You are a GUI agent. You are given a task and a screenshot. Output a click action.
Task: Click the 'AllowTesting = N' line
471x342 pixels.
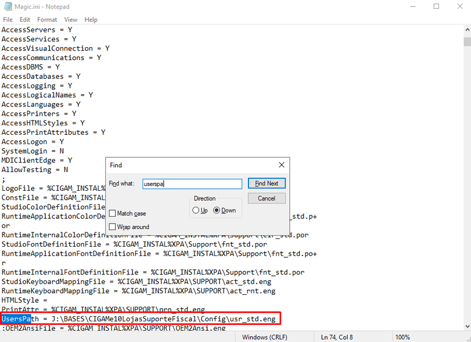point(35,170)
